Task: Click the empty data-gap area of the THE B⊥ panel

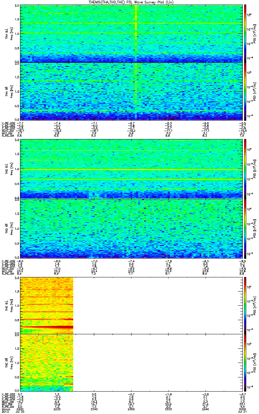Action: click(157, 305)
